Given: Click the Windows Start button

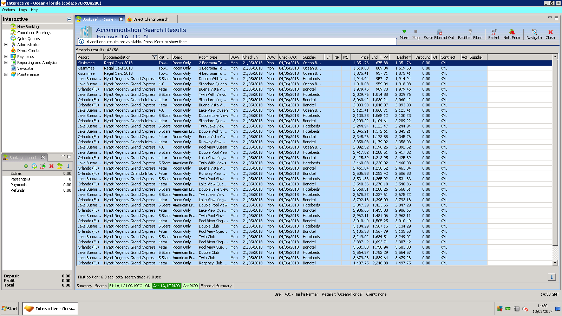Looking at the screenshot, I should pos(10,309).
